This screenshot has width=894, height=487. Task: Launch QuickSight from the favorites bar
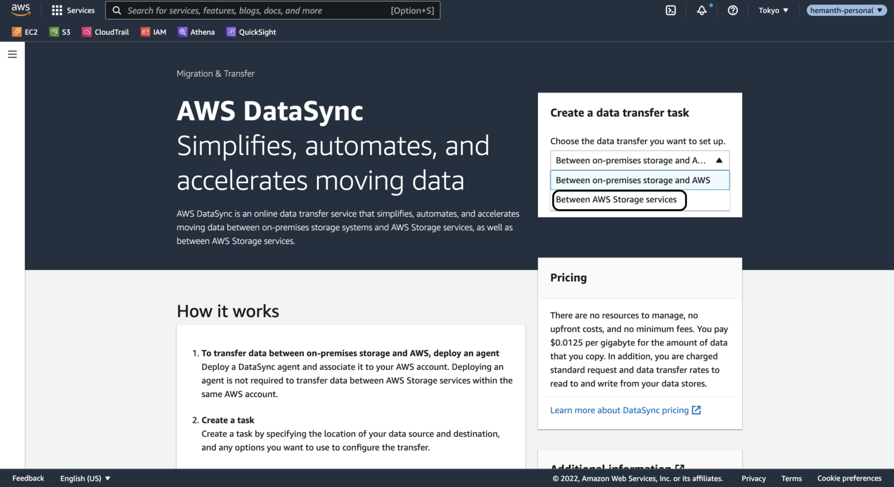(251, 32)
